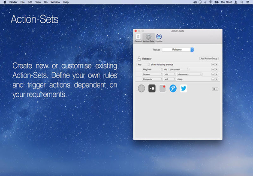Click the user account menu bar icon

point(236,2)
